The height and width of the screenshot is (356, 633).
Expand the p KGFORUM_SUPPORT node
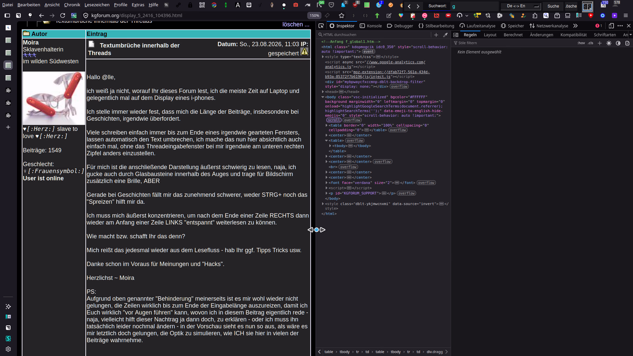[326, 193]
